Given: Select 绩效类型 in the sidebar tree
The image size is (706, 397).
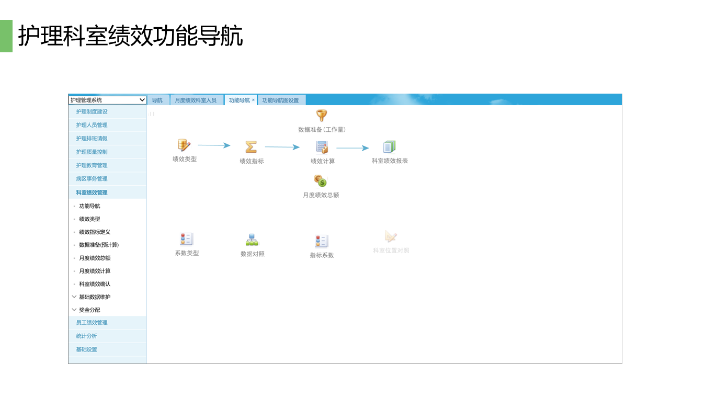Looking at the screenshot, I should click(x=89, y=219).
